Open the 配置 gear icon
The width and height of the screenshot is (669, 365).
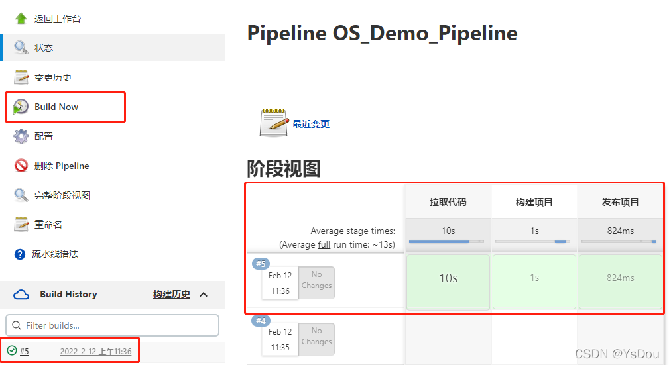point(21,136)
